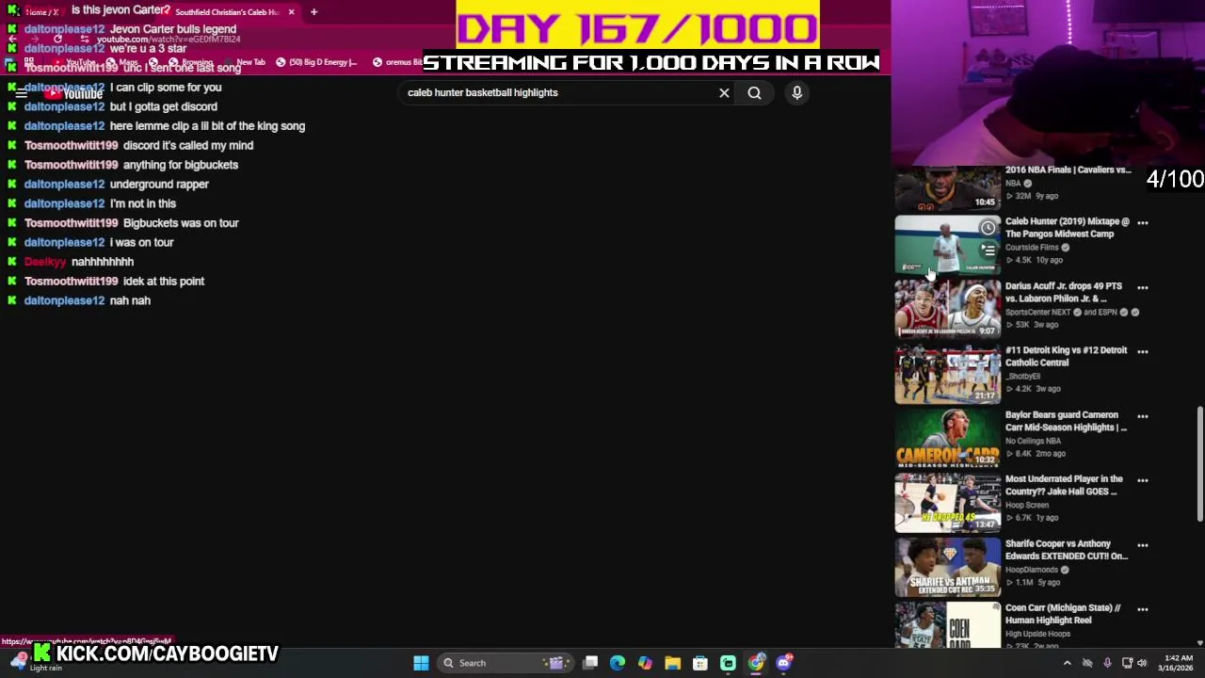This screenshot has height=678, width=1205.
Task: Close the Southfield Christian's Caleb Hunter tab
Action: (x=291, y=11)
